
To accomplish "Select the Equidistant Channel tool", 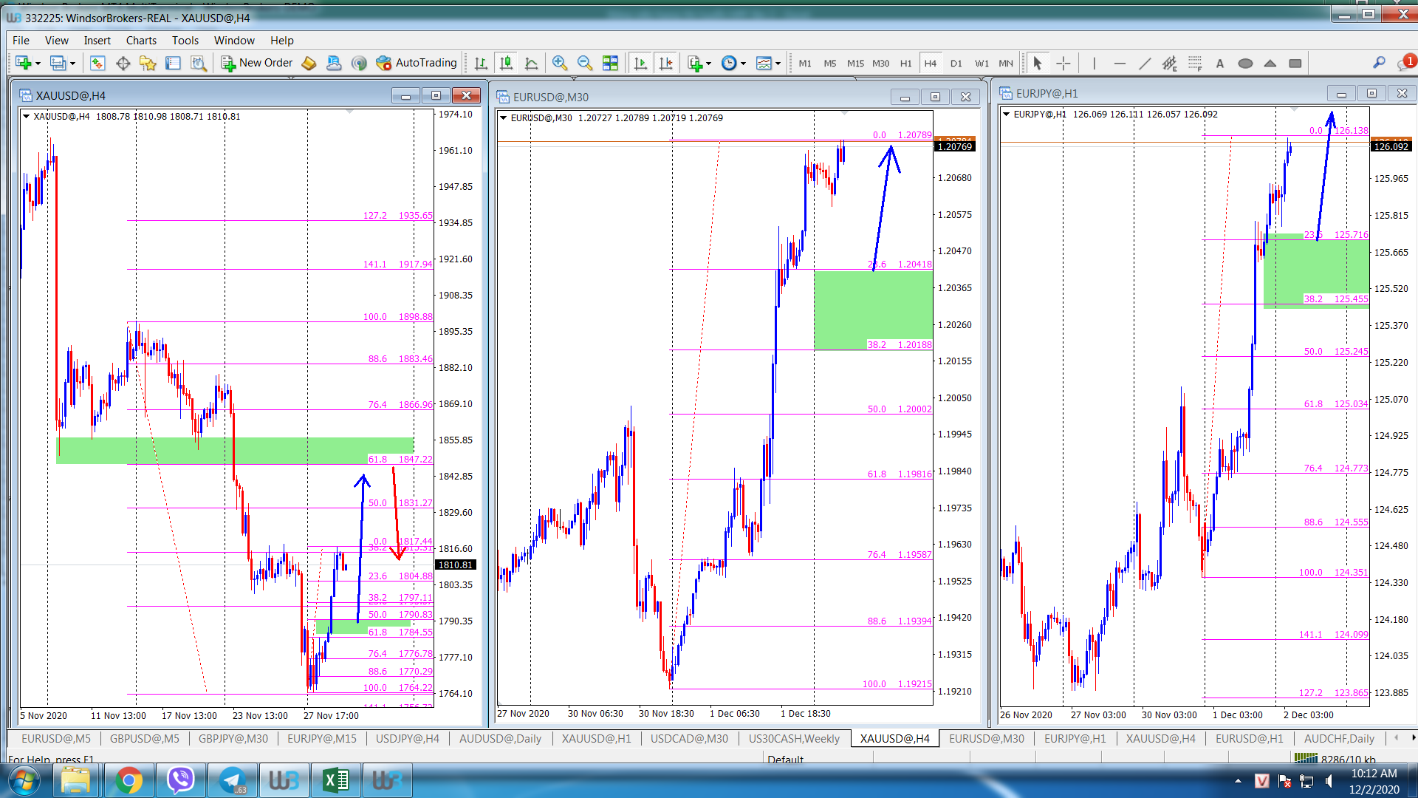I will [1170, 64].
